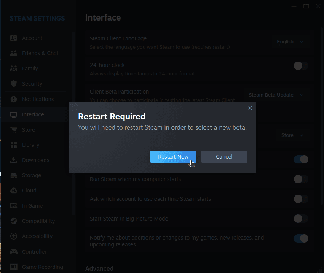The width and height of the screenshot is (324, 273).
Task: Click the Account sidebar icon
Action: pyautogui.click(x=14, y=38)
